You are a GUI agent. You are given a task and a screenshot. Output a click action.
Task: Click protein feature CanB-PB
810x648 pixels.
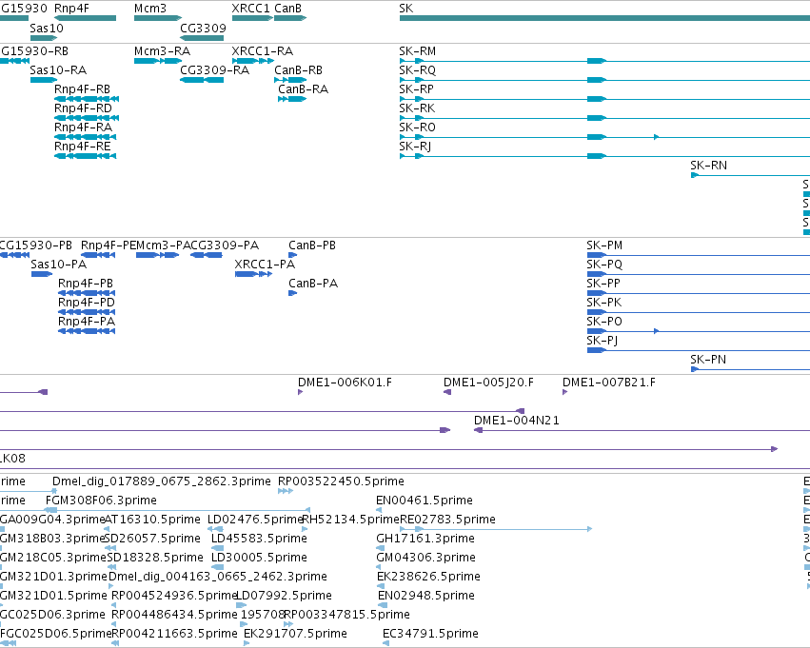(x=292, y=255)
